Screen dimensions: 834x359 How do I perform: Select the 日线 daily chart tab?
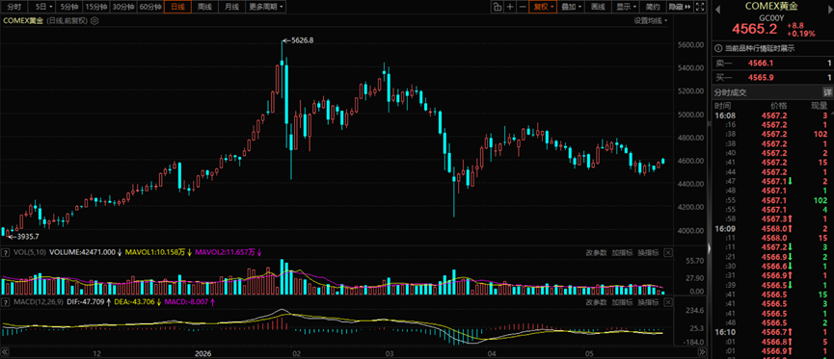tap(177, 7)
